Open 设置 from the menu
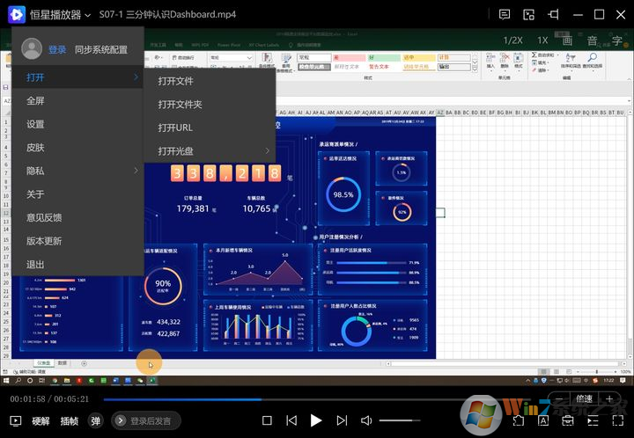This screenshot has height=438, width=634. pos(77,124)
